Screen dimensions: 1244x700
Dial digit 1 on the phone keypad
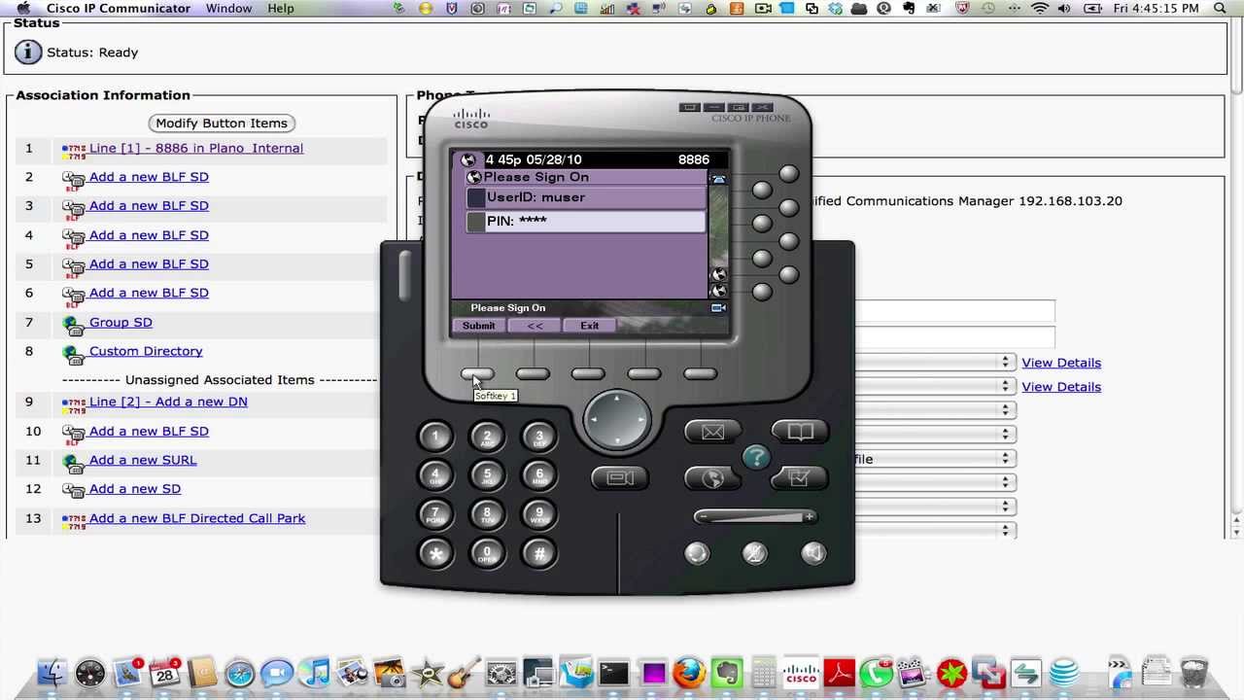click(x=435, y=437)
